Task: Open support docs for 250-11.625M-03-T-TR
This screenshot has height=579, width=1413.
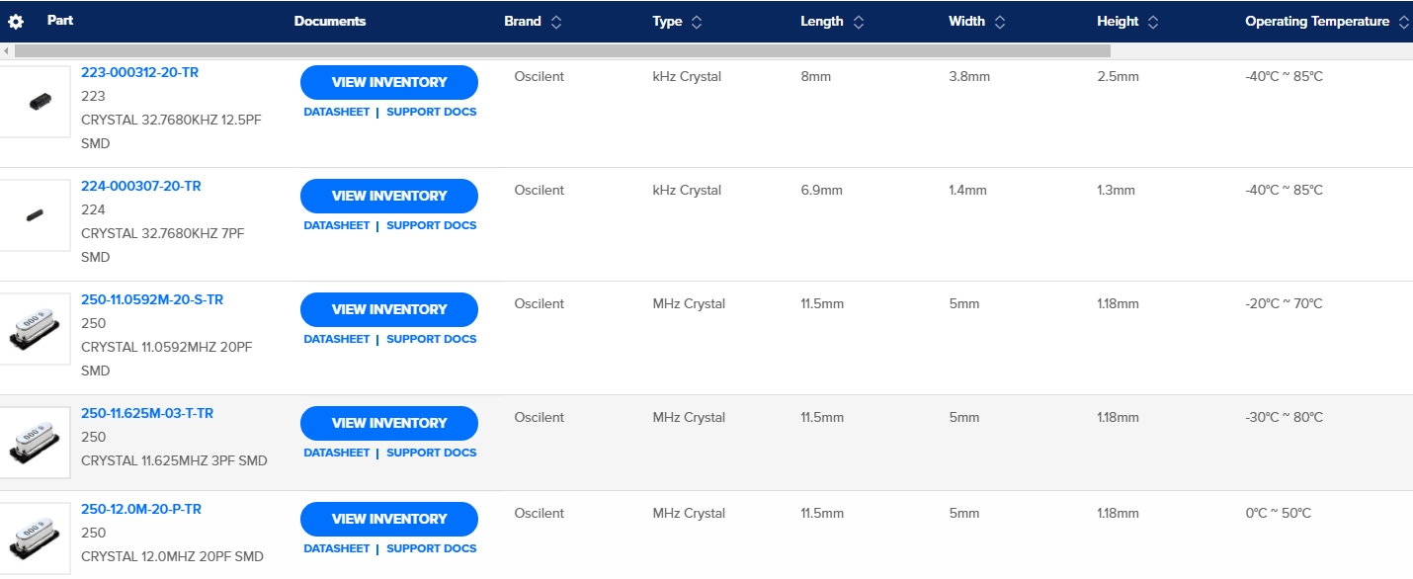Action: point(431,453)
